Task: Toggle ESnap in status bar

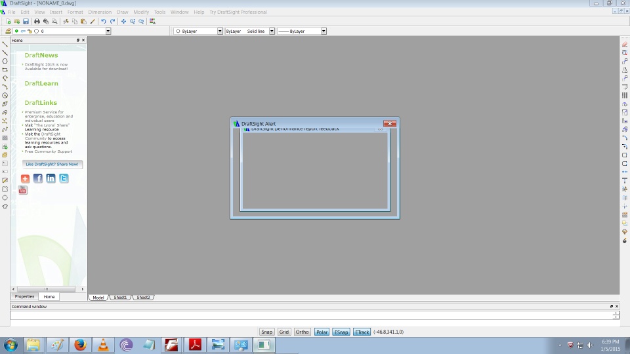Action: (341, 332)
